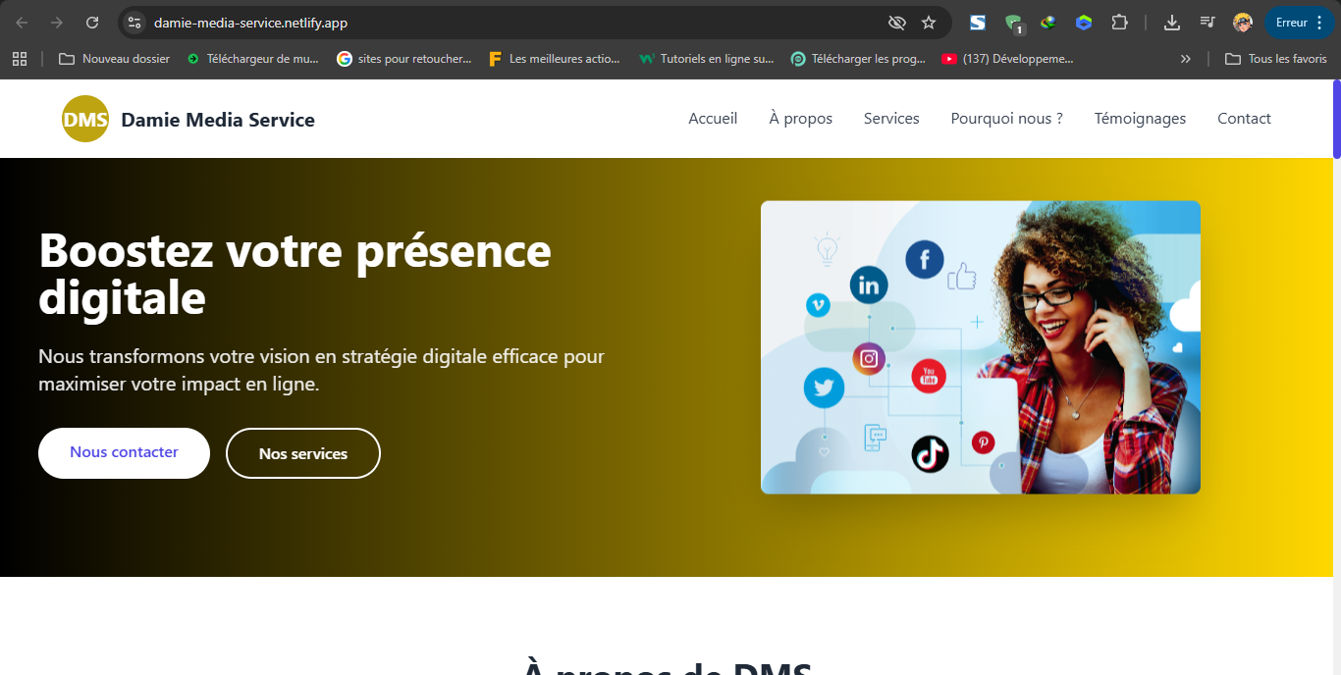Click the Damie Media Service site title
Viewport: 1341px width, 675px height.
[218, 120]
